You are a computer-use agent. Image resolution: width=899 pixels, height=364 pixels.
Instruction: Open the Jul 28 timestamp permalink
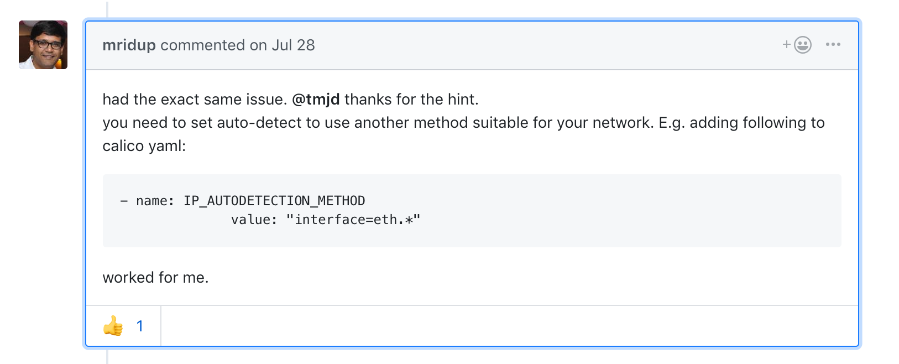click(x=293, y=45)
